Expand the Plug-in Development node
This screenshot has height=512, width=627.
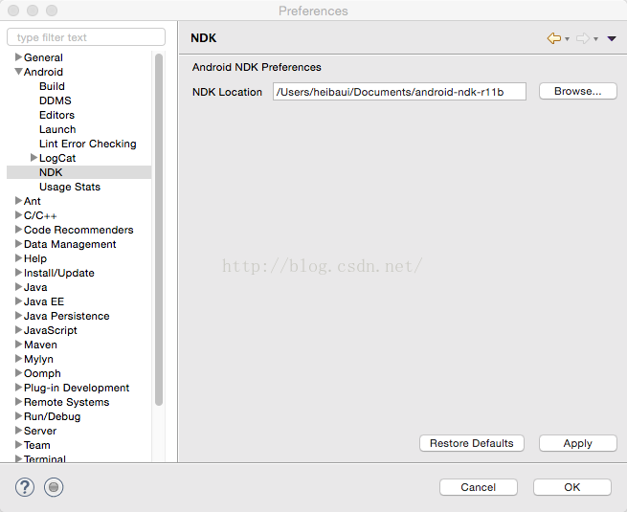18,388
